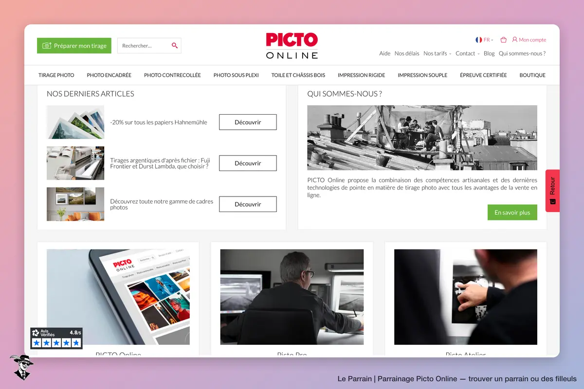The image size is (584, 389).
Task: Click the En savoir plus button
Action: tap(512, 212)
